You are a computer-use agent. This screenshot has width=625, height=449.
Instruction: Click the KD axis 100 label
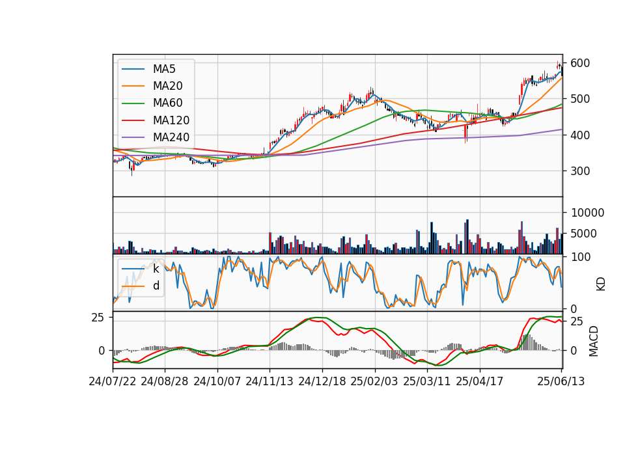click(580, 257)
